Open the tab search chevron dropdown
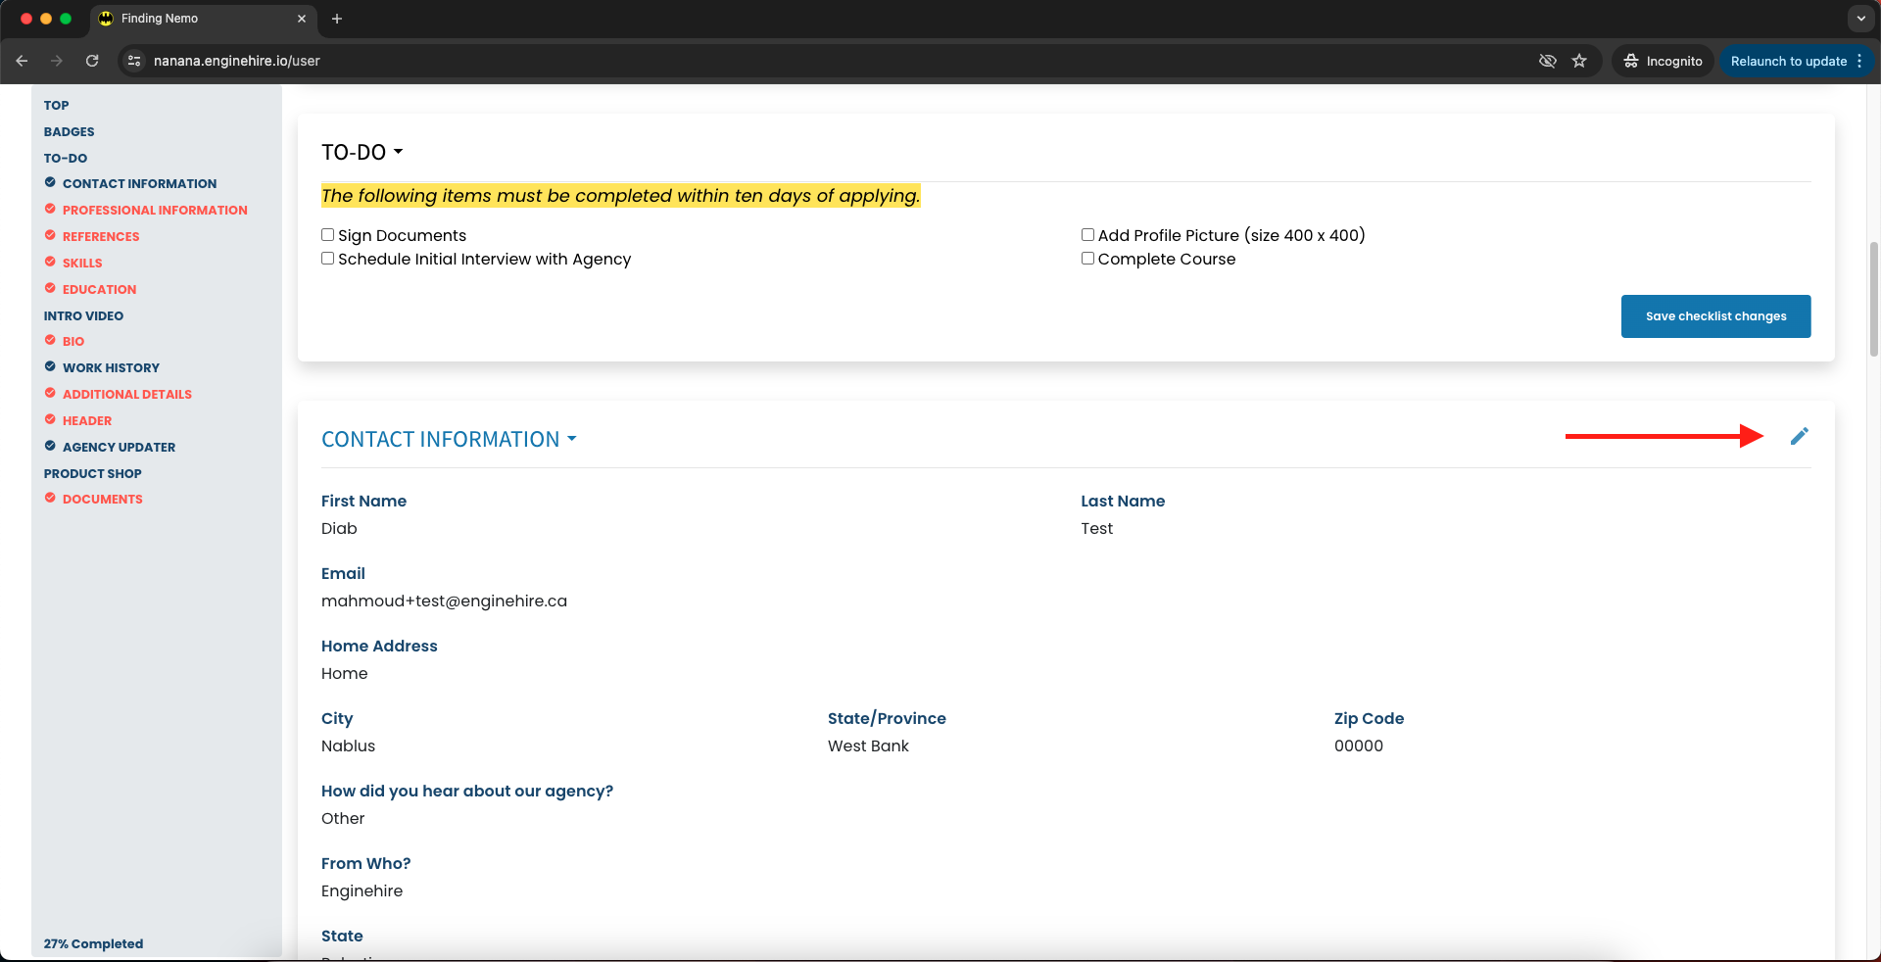The image size is (1881, 962). click(x=1860, y=19)
